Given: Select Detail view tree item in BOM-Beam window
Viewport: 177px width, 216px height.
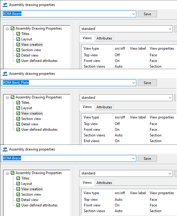Looking at the screenshot, I should coord(30,55).
